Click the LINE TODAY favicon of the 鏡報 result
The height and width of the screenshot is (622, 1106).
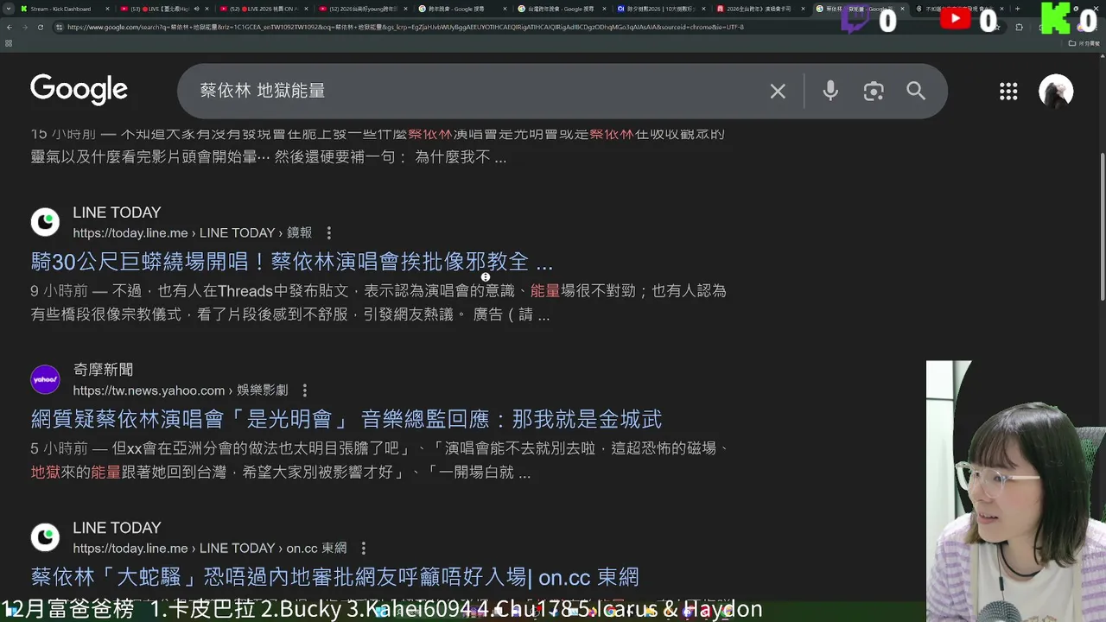45,222
